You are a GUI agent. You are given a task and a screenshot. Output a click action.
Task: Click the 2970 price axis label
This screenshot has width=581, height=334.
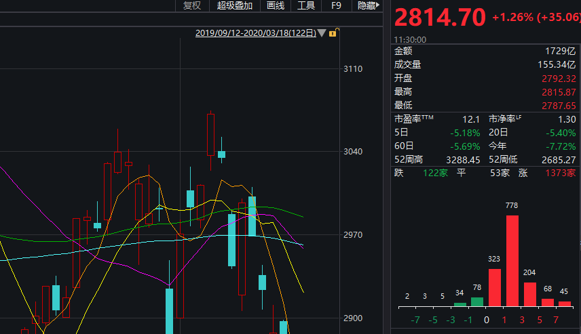[x=353, y=235]
